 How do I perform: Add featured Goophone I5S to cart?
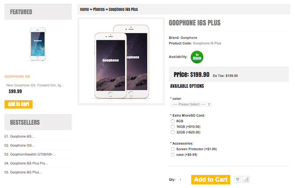(18, 104)
